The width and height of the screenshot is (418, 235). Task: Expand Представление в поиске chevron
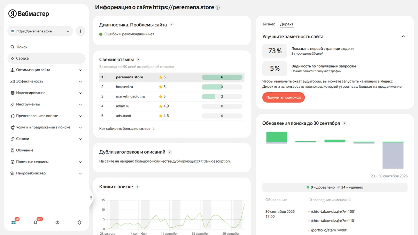coord(80,116)
